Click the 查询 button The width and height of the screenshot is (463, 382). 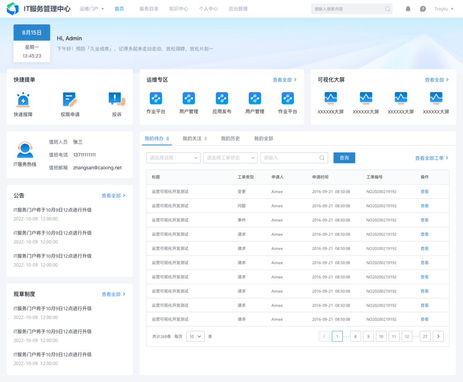tap(344, 158)
